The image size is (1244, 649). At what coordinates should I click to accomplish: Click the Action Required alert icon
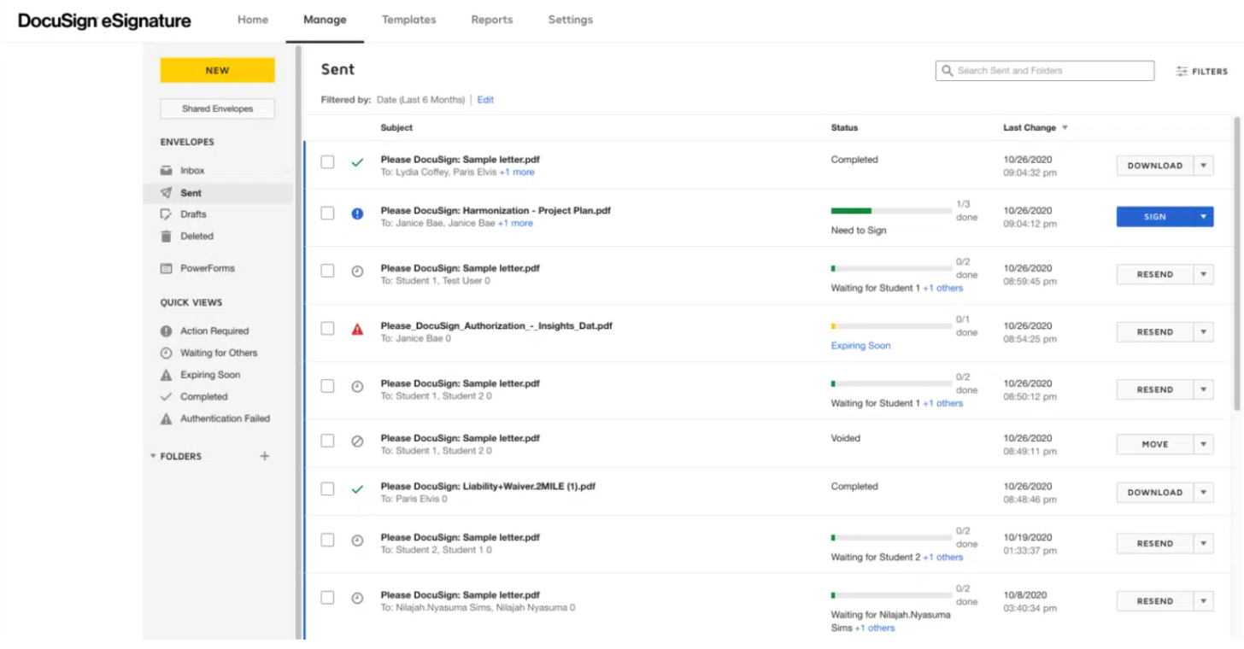(167, 331)
